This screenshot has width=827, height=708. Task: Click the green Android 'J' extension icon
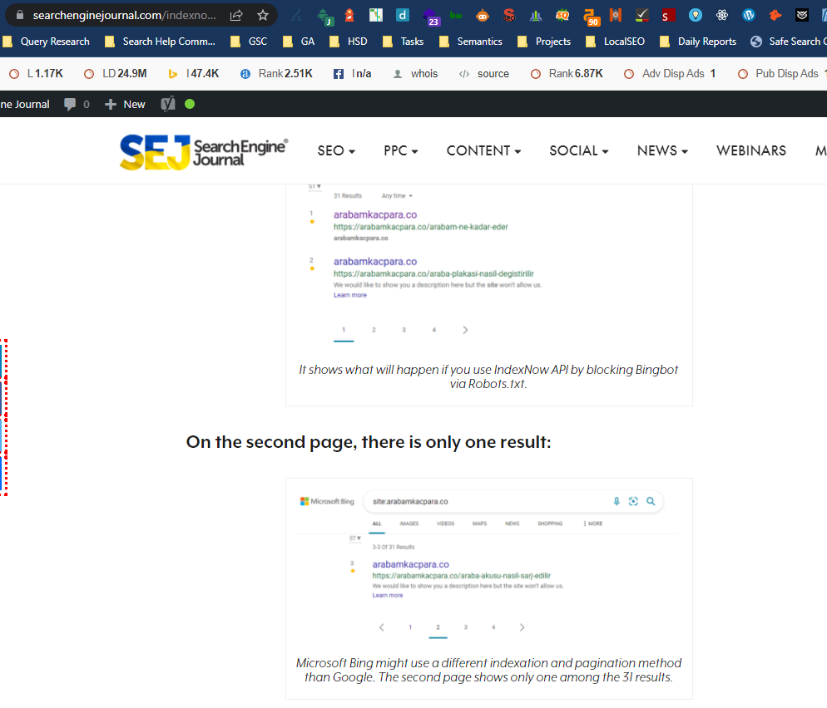(x=324, y=17)
